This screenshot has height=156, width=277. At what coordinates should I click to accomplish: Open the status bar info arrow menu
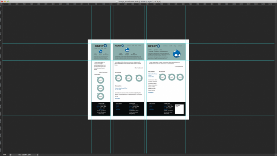pos(38,155)
